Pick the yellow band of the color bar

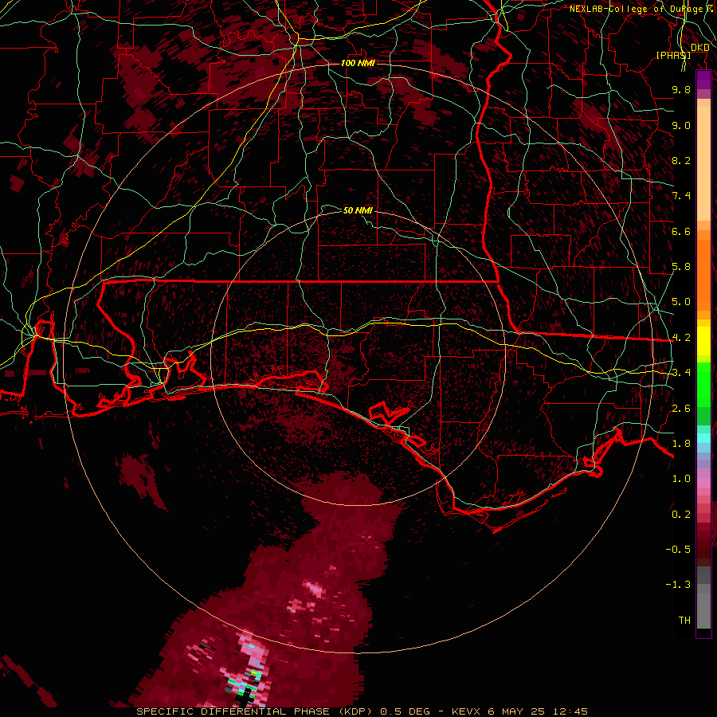click(x=703, y=341)
